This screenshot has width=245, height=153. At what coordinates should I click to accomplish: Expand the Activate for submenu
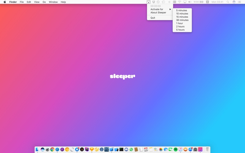click(160, 9)
